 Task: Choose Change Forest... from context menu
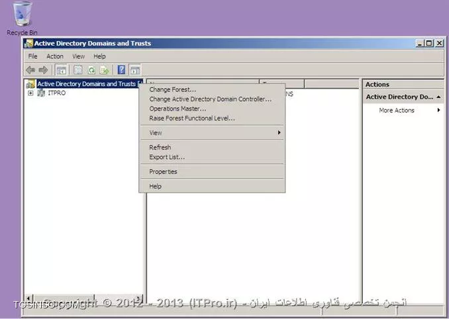[x=212, y=89]
